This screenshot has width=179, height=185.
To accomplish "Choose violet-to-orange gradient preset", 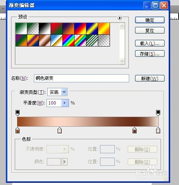I will click(x=68, y=28).
